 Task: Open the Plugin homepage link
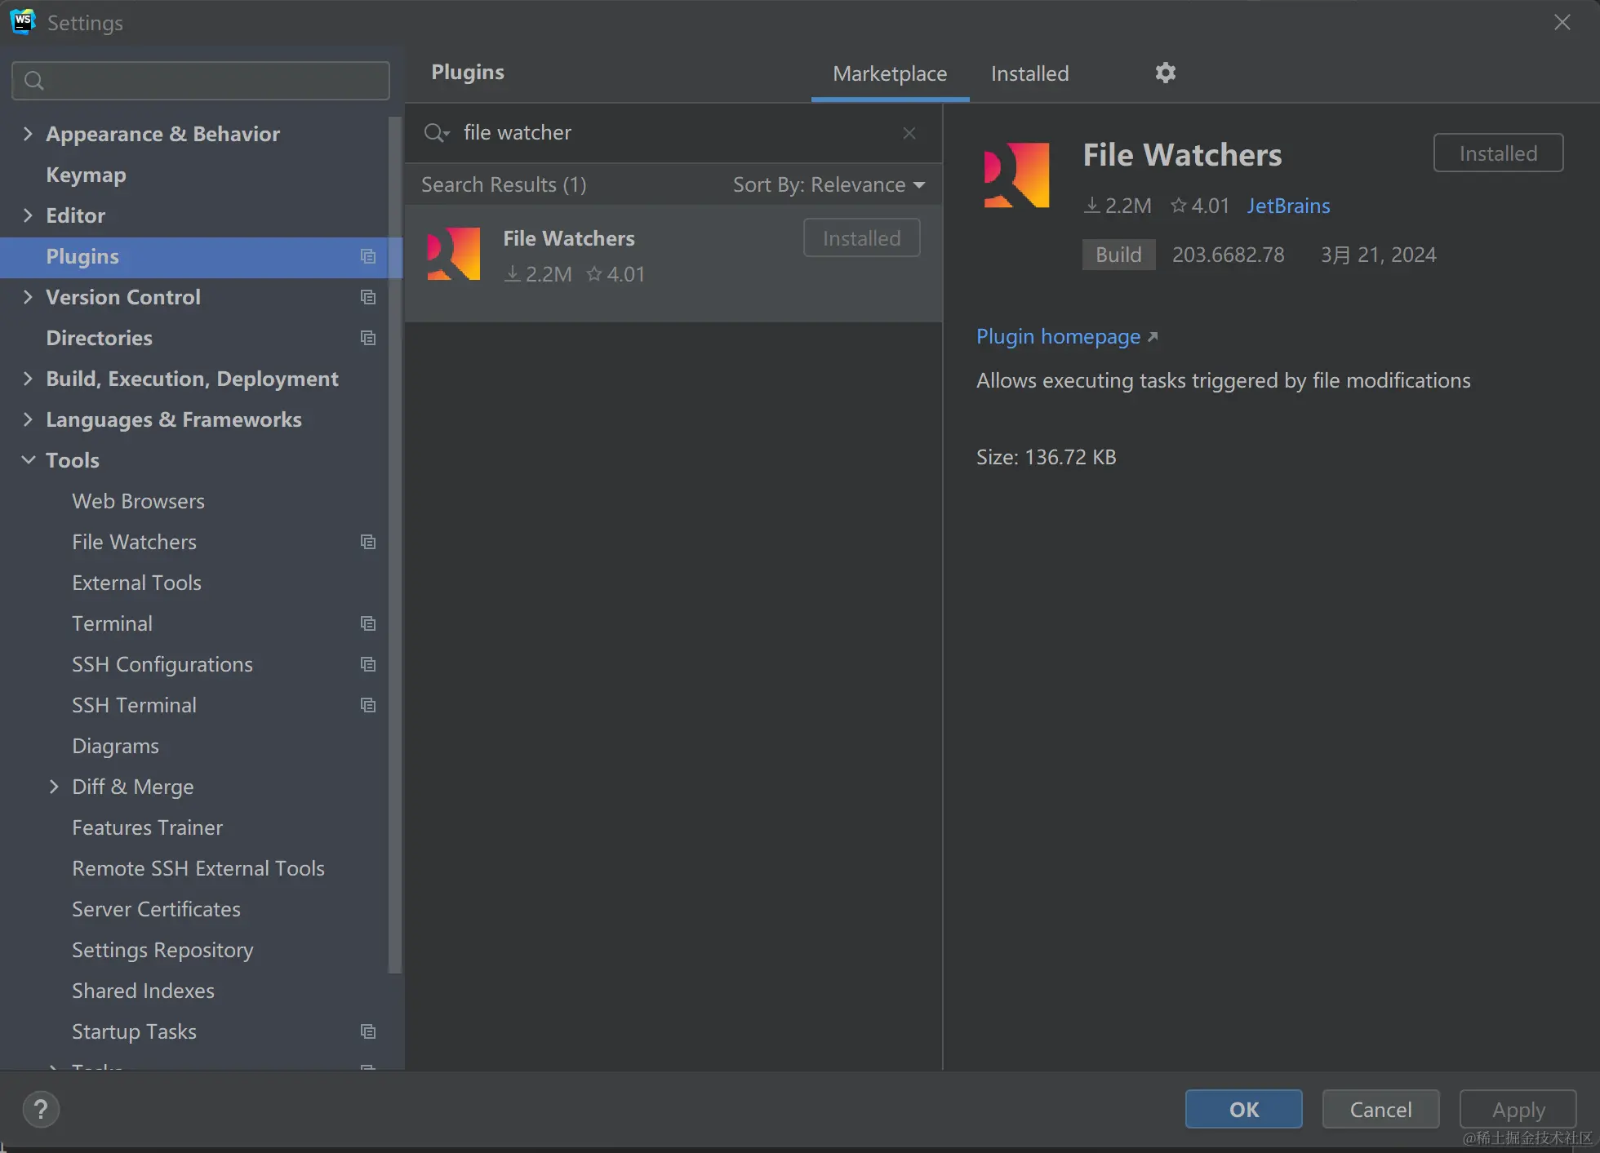[1058, 336]
